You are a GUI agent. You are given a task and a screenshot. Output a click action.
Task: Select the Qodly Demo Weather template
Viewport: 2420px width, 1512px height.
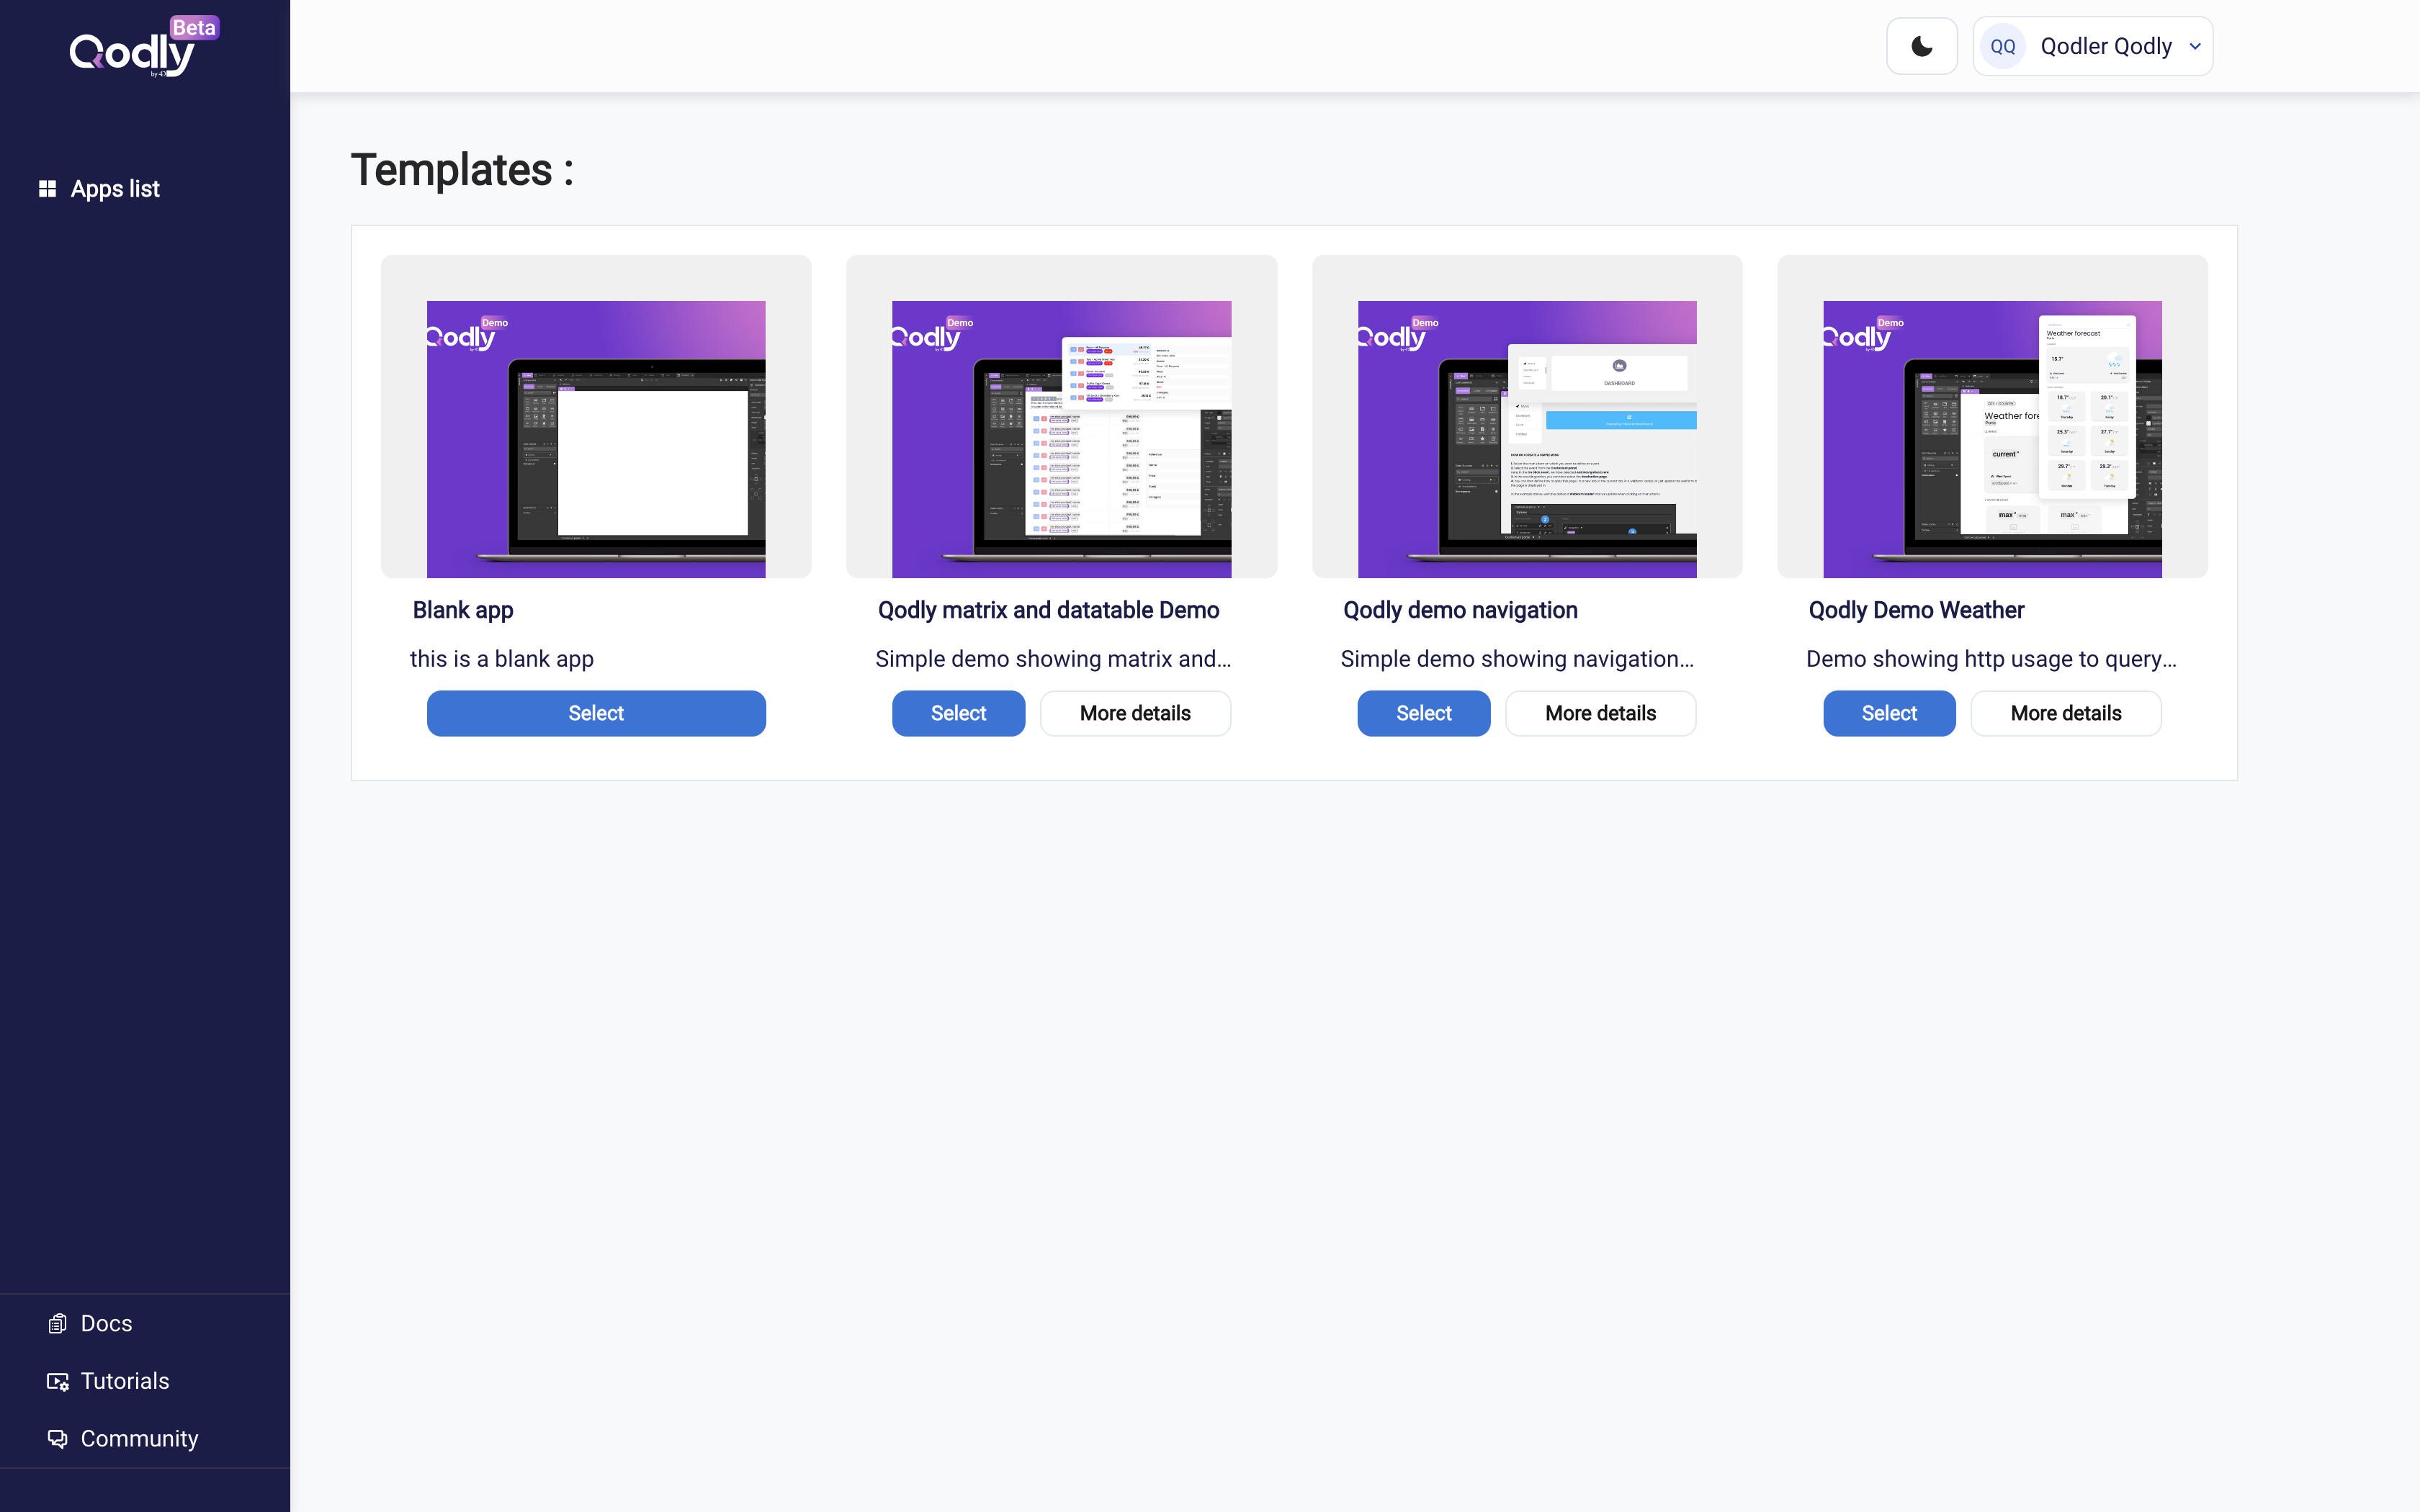[1889, 713]
